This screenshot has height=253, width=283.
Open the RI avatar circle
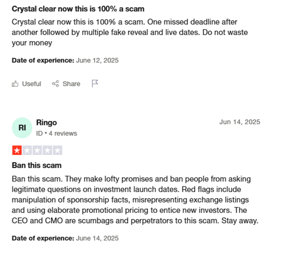(22, 128)
